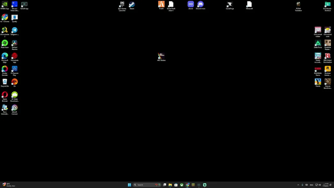334x188 pixels.
Task: Open File Explorer from the taskbar
Action: pos(170,185)
